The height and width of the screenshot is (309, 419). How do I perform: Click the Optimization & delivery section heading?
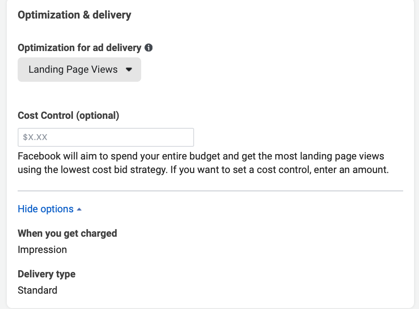coord(74,15)
